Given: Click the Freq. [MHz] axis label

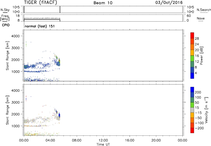Looking at the screenshot, I should click(5, 18).
